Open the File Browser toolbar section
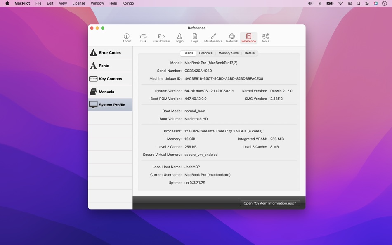Viewport: 392px width, 245px height. coord(161,38)
